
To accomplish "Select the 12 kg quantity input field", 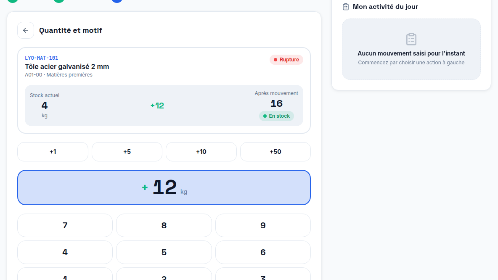I will click(x=164, y=188).
